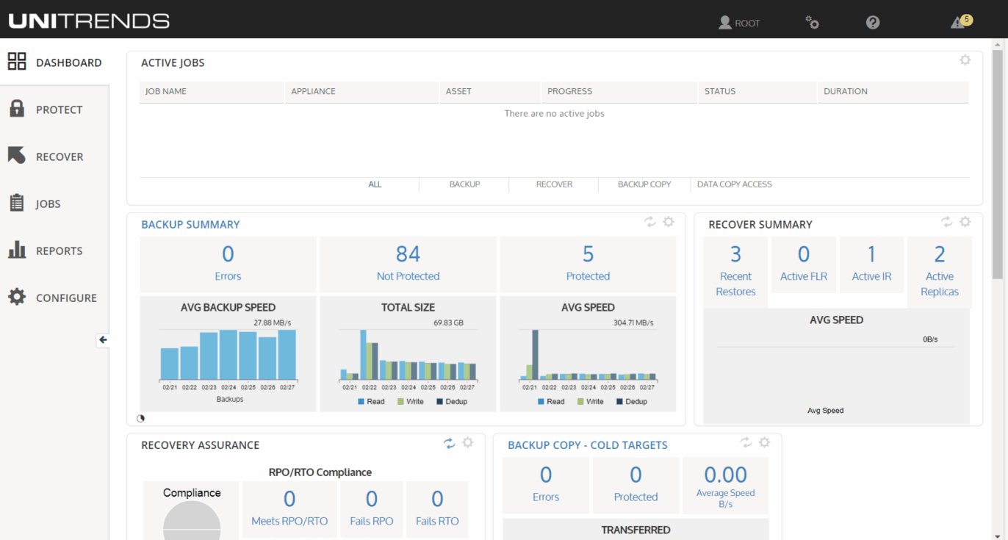
Task: Open the 1 Active IR tile
Action: 871,264
